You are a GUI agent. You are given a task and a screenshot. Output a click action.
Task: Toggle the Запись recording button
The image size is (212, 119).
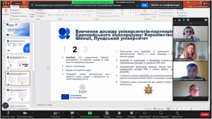pos(119,114)
